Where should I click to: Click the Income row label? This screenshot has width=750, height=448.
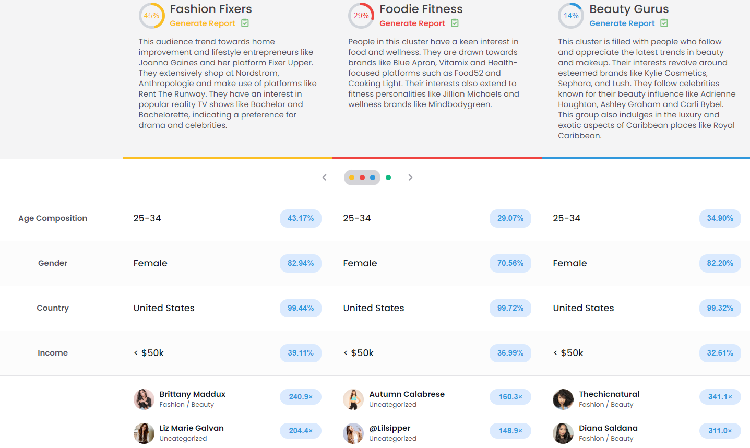pyautogui.click(x=53, y=353)
